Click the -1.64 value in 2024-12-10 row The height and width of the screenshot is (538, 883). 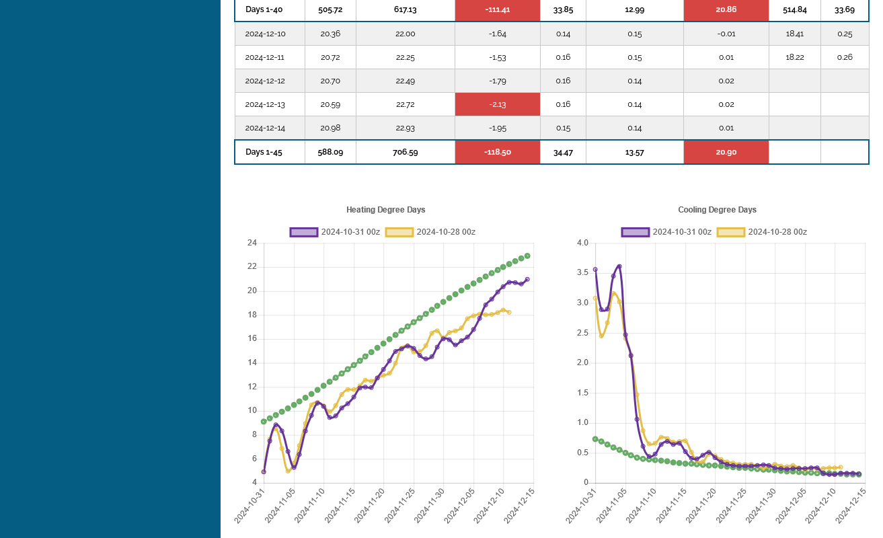coord(498,34)
